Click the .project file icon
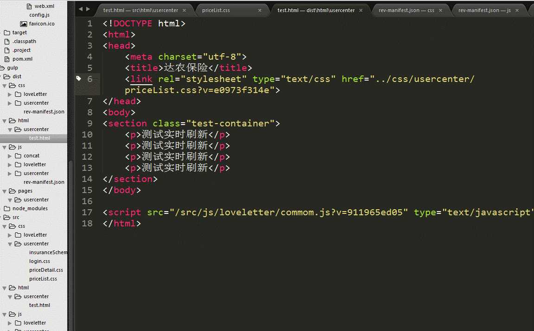534x331 pixels. (x=7, y=50)
